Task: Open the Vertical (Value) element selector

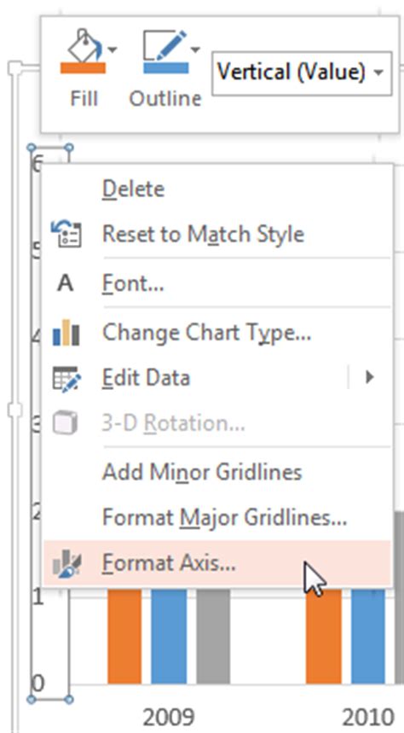Action: click(302, 73)
